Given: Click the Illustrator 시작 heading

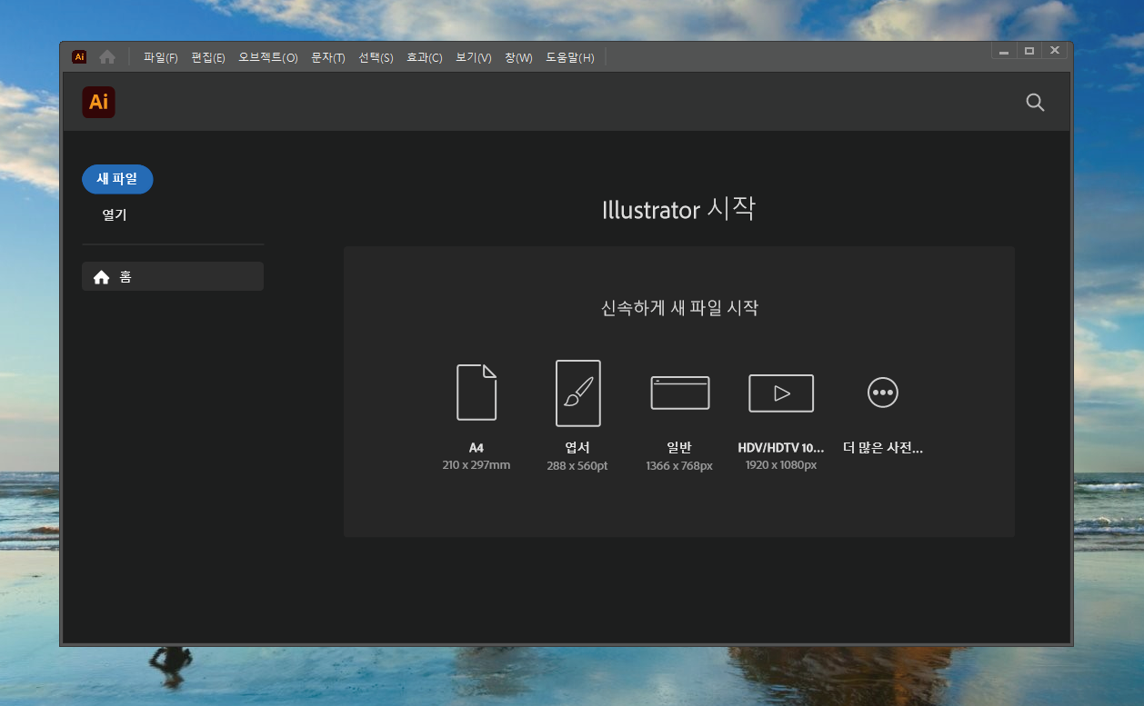Looking at the screenshot, I should 679,209.
